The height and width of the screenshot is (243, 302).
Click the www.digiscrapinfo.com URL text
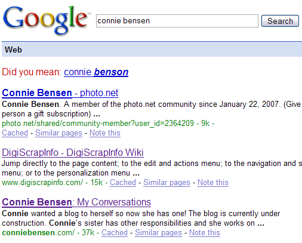(x=42, y=183)
